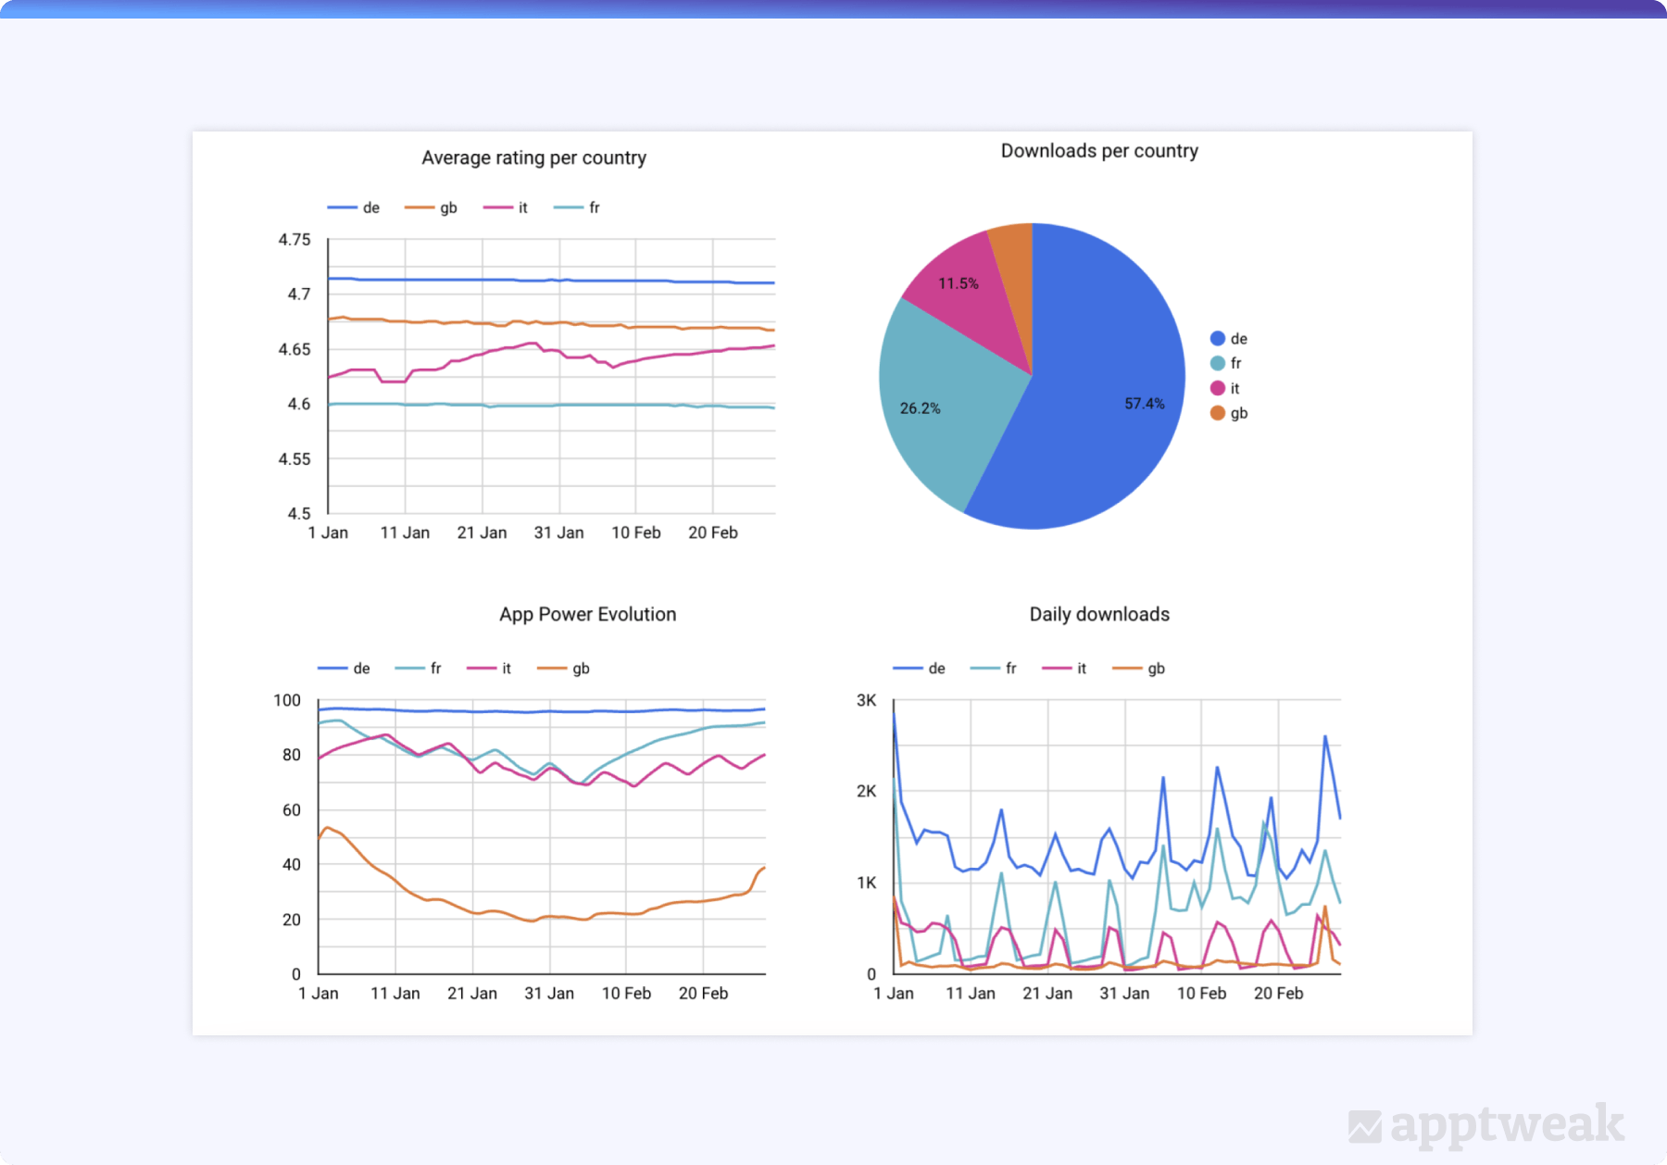Click the 'Downloads per country' chart title
Viewport: 1667px width, 1165px height.
click(1098, 150)
